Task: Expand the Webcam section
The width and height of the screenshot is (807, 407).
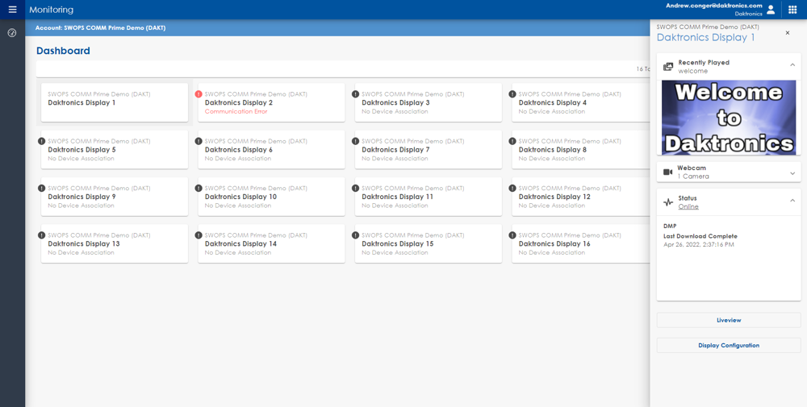Action: (792, 172)
